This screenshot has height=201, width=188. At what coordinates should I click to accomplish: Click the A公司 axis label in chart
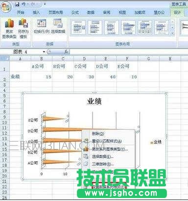point(33,163)
